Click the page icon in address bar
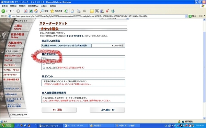Viewport: 206px width, 128px height. pyautogui.click(x=10, y=16)
